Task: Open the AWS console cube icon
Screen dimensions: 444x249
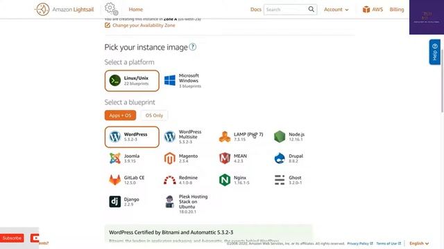Action: click(x=366, y=9)
